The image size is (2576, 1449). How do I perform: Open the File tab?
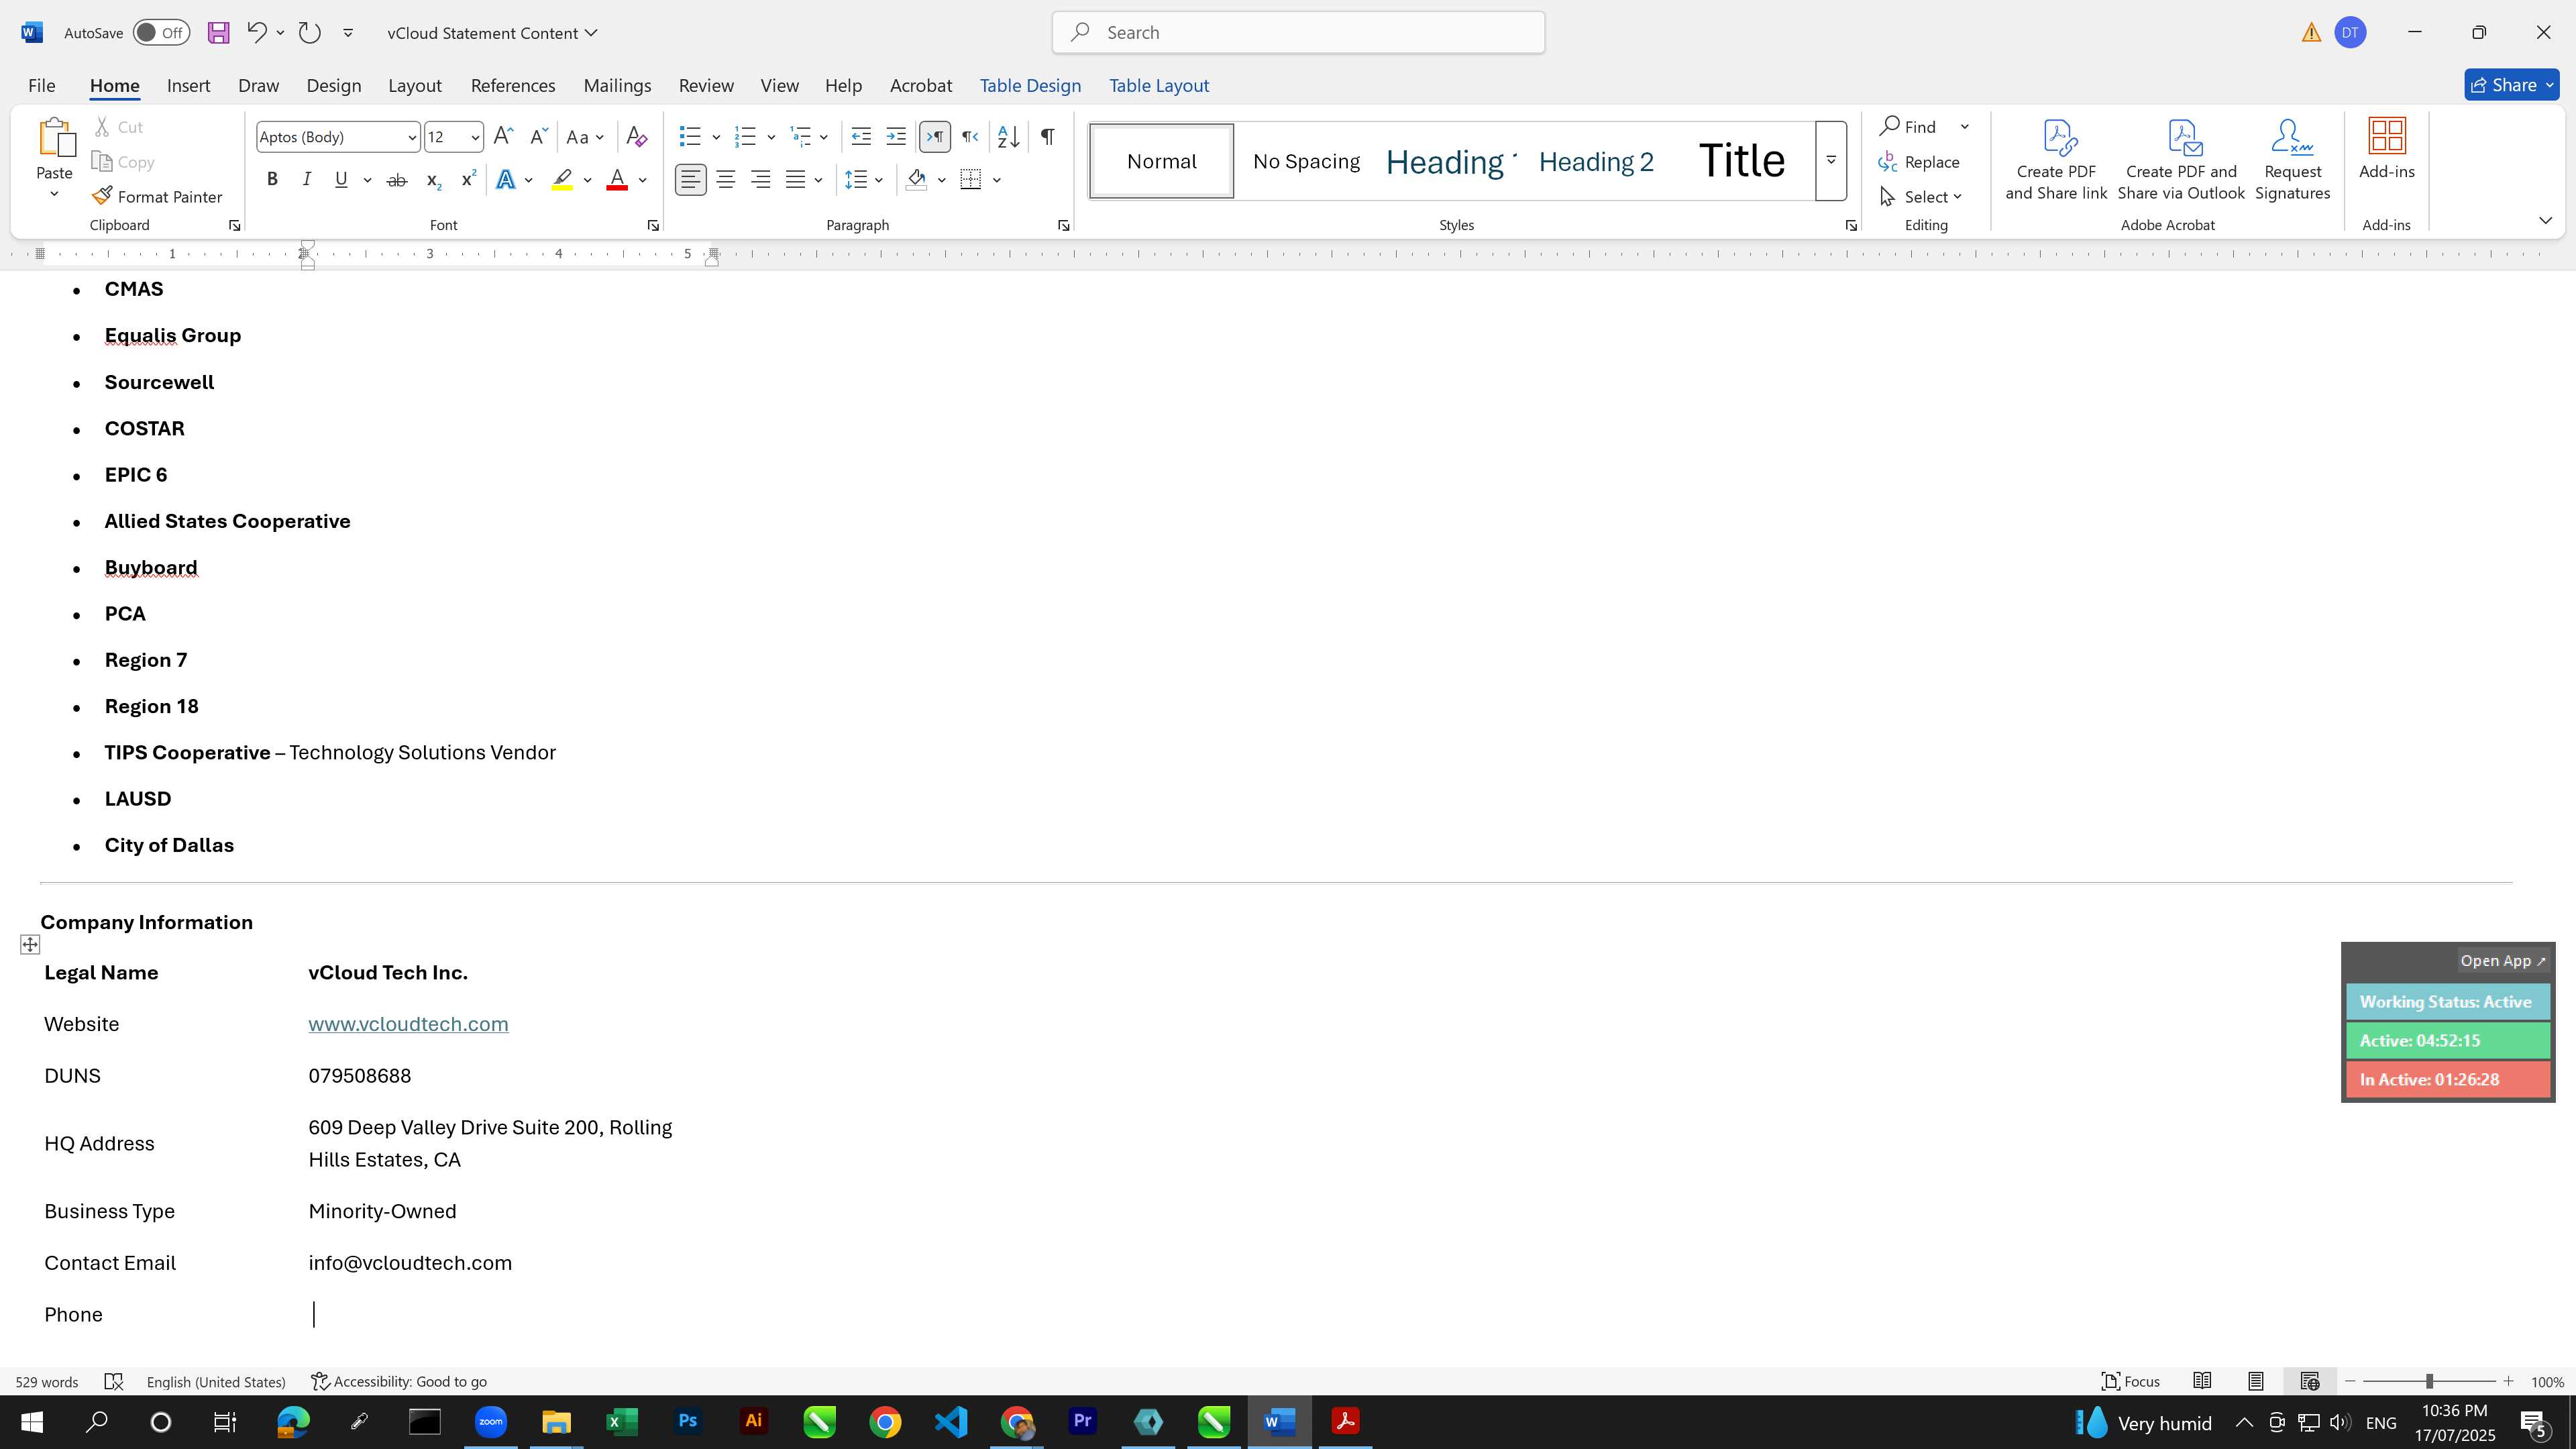pos(41,86)
